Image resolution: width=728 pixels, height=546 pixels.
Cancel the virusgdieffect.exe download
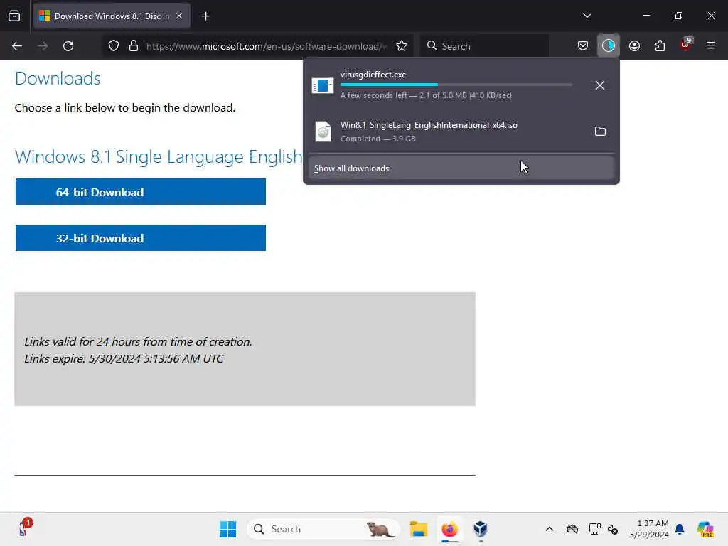[x=599, y=85]
